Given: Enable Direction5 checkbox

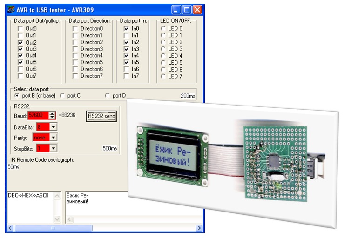Looking at the screenshot, I should pos(75,62).
